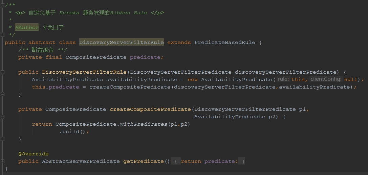Expand the folded getPredicate method with plus marker
This screenshot has width=368, height=175.
click(x=3, y=161)
